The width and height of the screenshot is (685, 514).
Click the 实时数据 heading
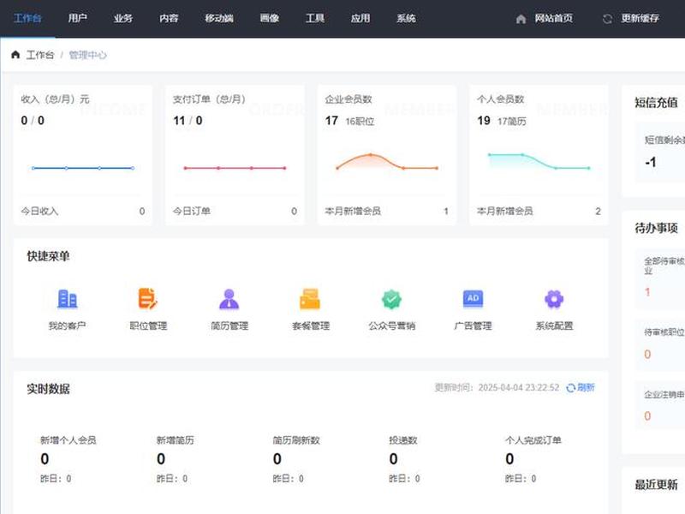pos(48,389)
